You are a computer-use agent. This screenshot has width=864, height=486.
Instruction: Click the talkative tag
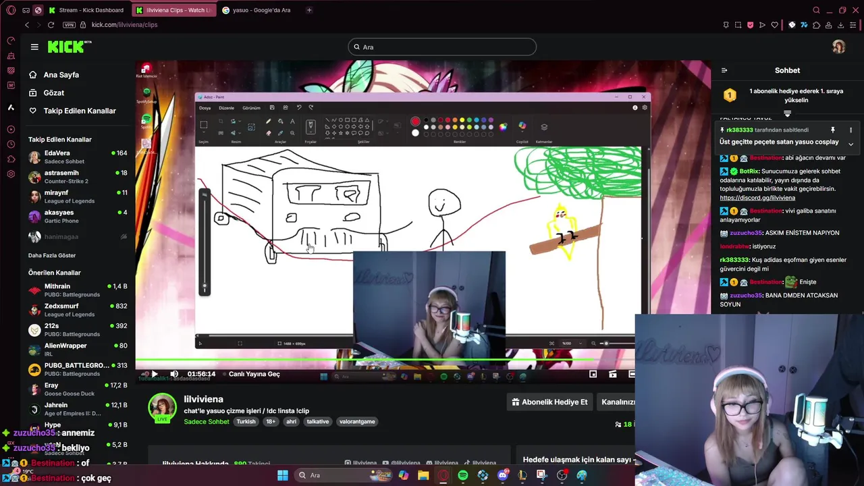[317, 422]
